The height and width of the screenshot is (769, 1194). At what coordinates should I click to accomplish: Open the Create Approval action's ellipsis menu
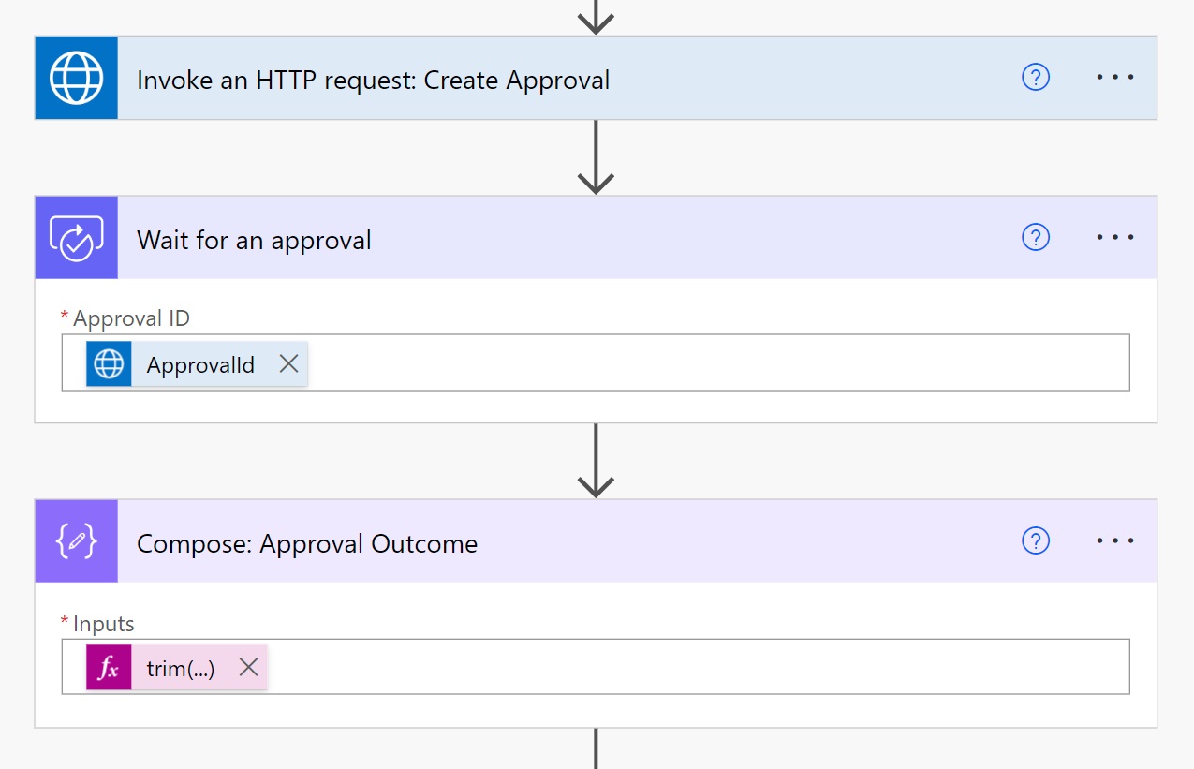click(x=1115, y=78)
